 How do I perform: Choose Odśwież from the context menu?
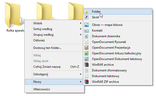point(54,40)
